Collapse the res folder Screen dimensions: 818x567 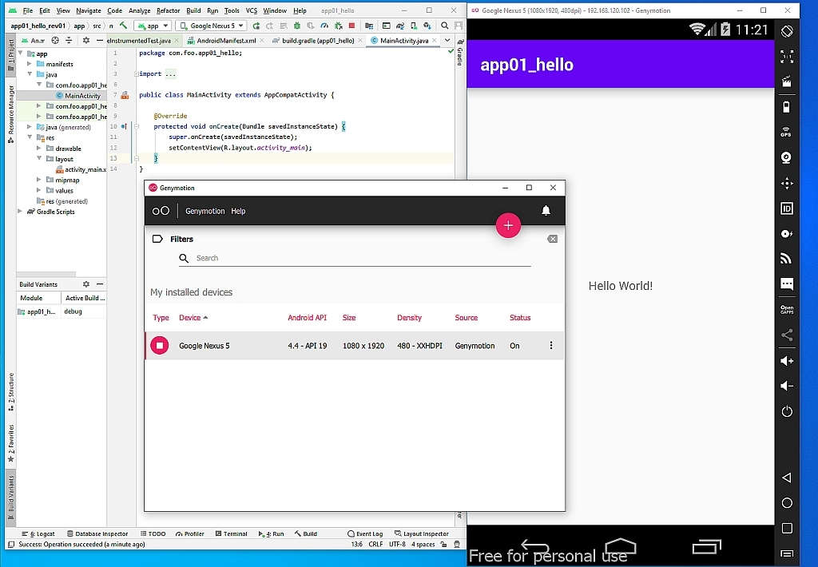[x=30, y=137]
